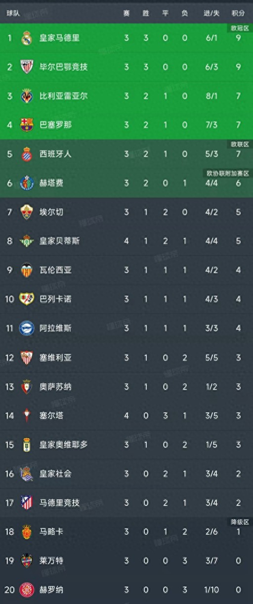The image size is (253, 604).
Task: Open the Rayo Vallecano crest icon
Action: coord(27,299)
